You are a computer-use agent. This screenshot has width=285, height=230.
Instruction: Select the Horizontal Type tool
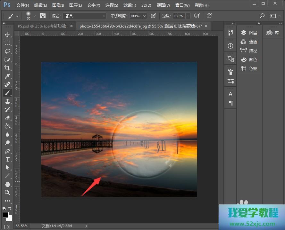pos(7,159)
